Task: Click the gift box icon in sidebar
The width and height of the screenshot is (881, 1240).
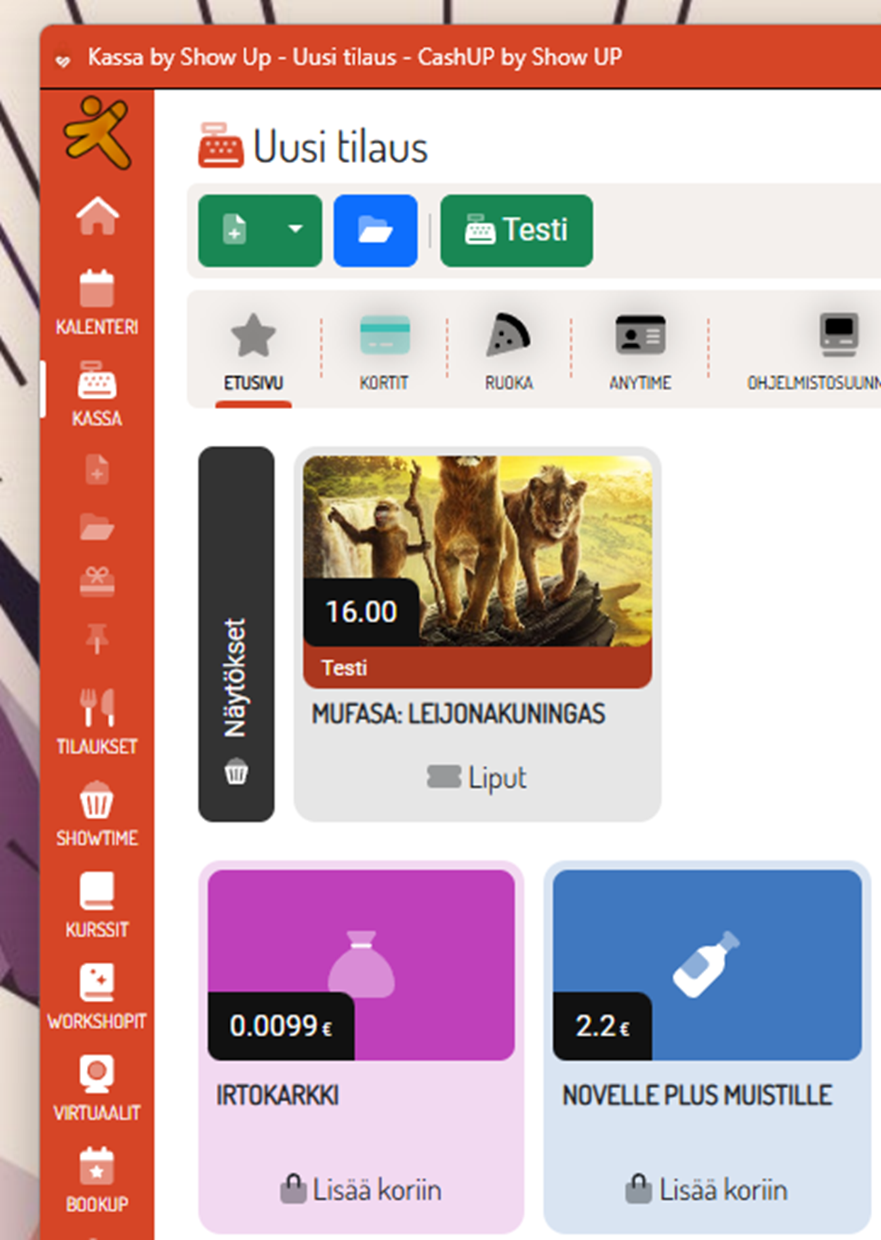Action: coord(97,581)
